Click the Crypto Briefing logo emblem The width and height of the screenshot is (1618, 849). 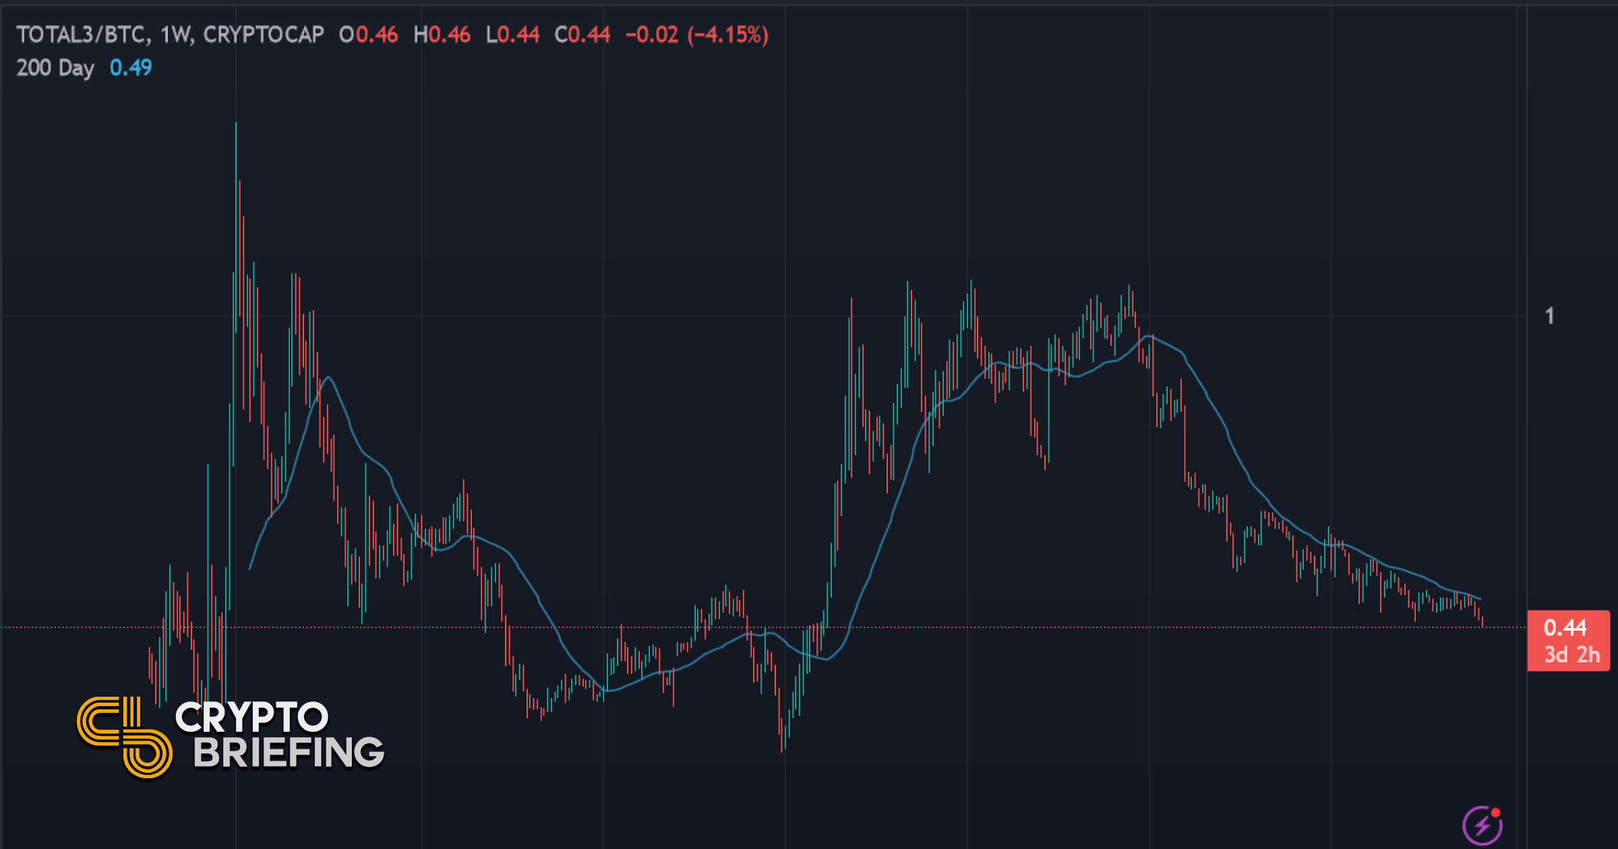click(x=125, y=737)
